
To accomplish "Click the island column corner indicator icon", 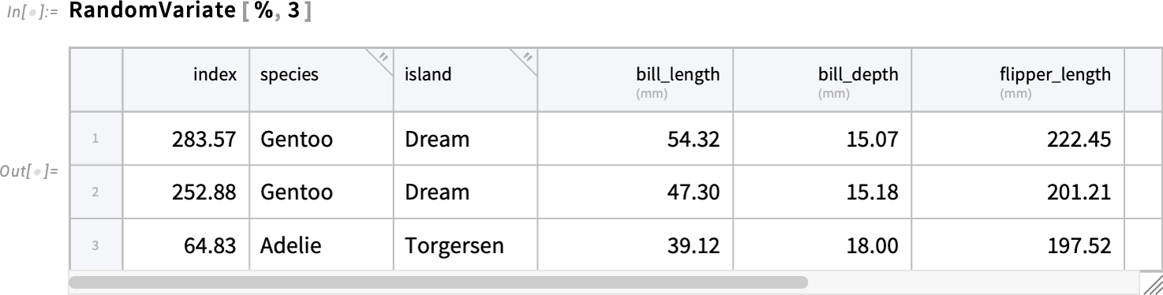I will pyautogui.click(x=525, y=58).
